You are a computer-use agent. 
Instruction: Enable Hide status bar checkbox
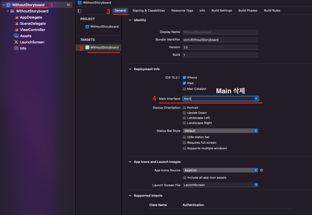point(184,137)
